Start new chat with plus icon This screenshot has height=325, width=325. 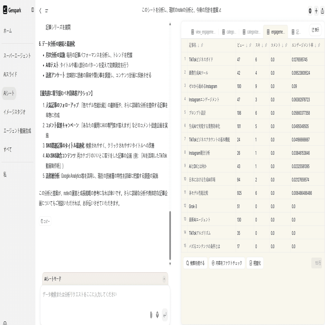(x=316, y=10)
